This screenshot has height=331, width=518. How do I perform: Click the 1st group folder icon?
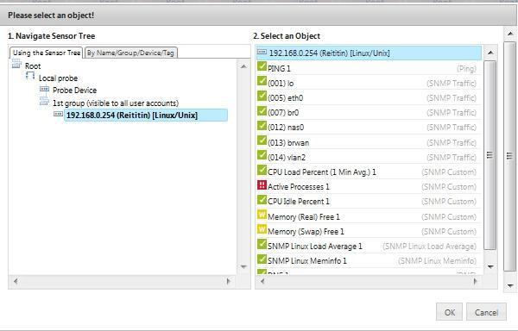pos(44,101)
